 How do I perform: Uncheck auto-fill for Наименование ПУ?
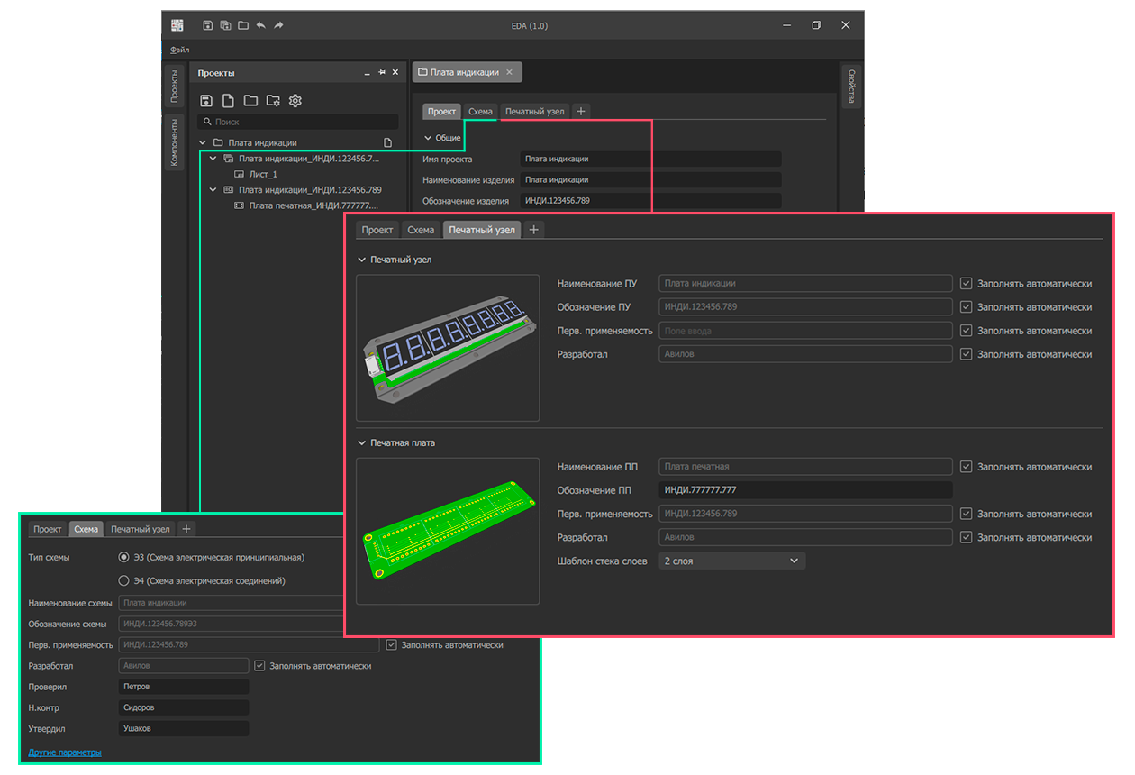pos(967,284)
